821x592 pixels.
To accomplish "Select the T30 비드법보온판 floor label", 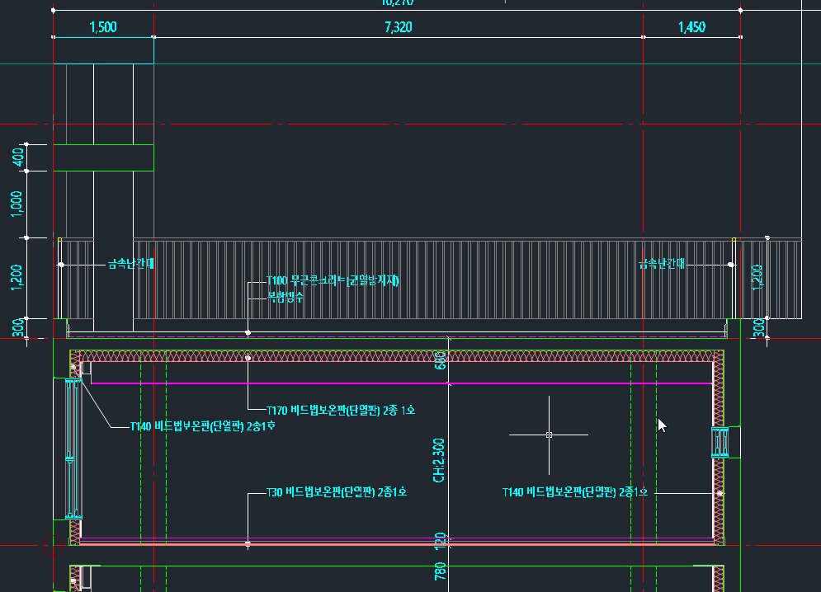I will pyautogui.click(x=337, y=492).
